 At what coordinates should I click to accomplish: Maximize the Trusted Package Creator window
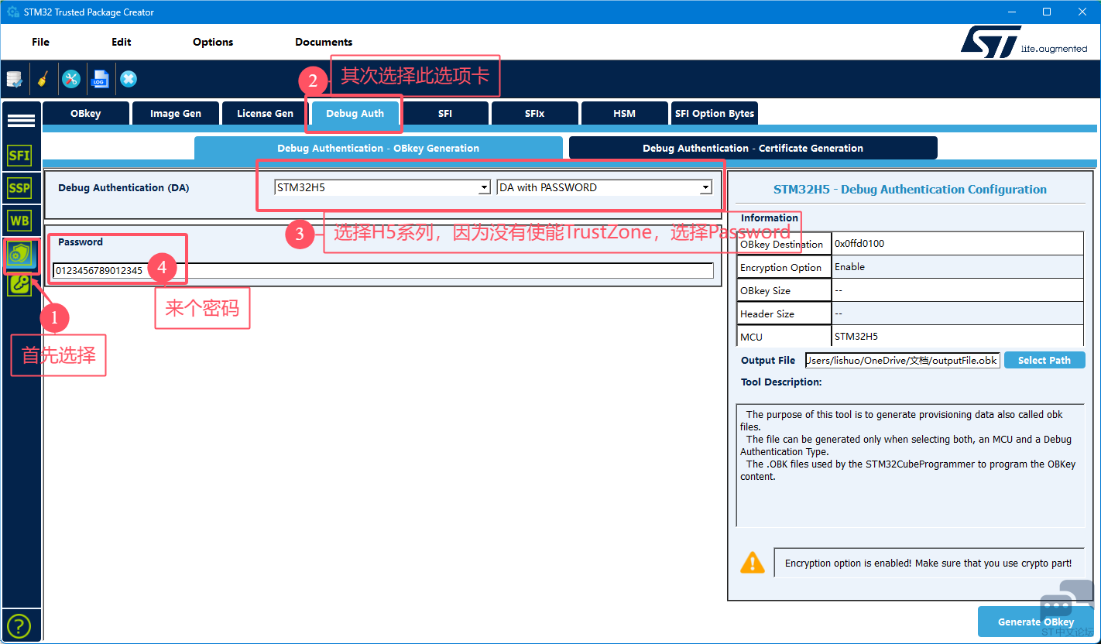[1047, 12]
